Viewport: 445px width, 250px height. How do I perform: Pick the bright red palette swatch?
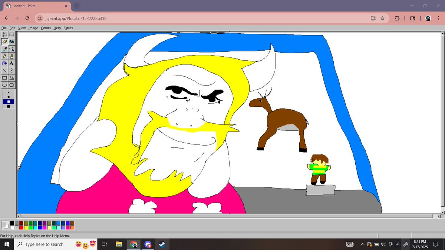pos(21,228)
